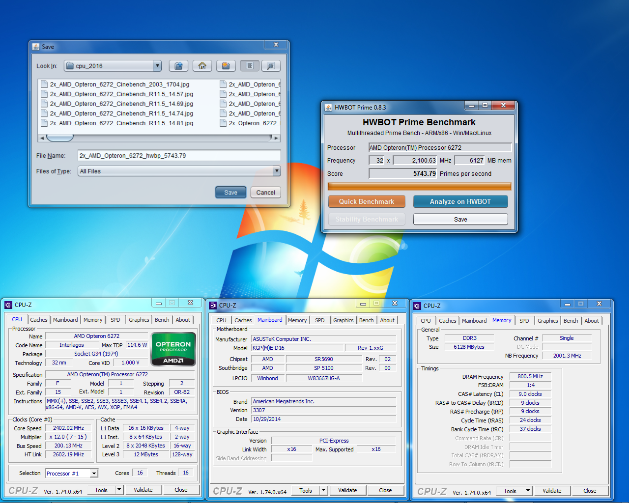Click the file list scroll right arrow
This screenshot has height=503, width=629.
coord(276,138)
